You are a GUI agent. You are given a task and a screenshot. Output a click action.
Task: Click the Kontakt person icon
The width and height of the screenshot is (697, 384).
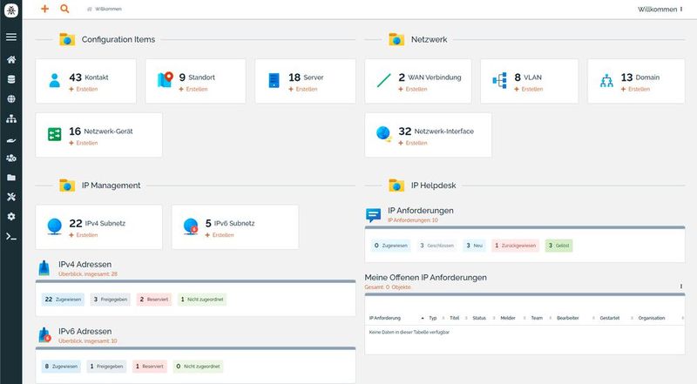tap(54, 80)
